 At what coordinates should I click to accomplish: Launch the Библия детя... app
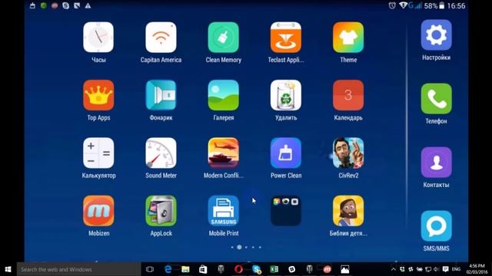click(x=348, y=211)
